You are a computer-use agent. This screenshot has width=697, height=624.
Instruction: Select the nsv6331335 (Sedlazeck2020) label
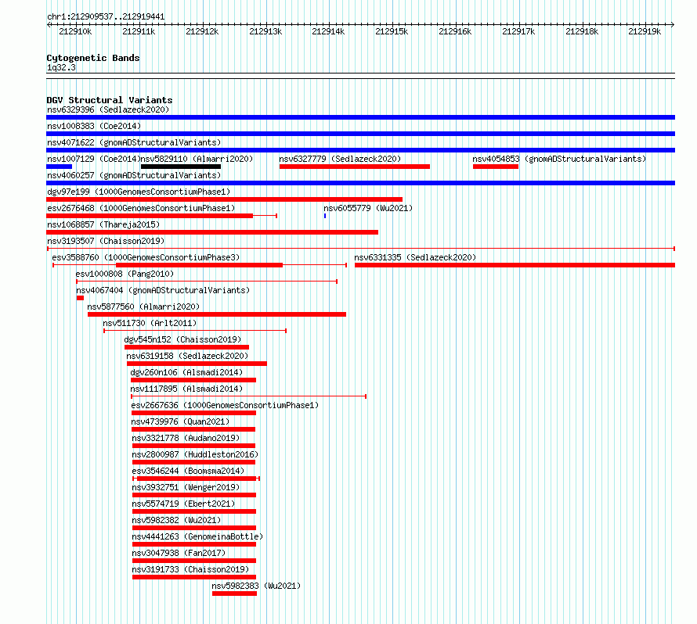415,257
